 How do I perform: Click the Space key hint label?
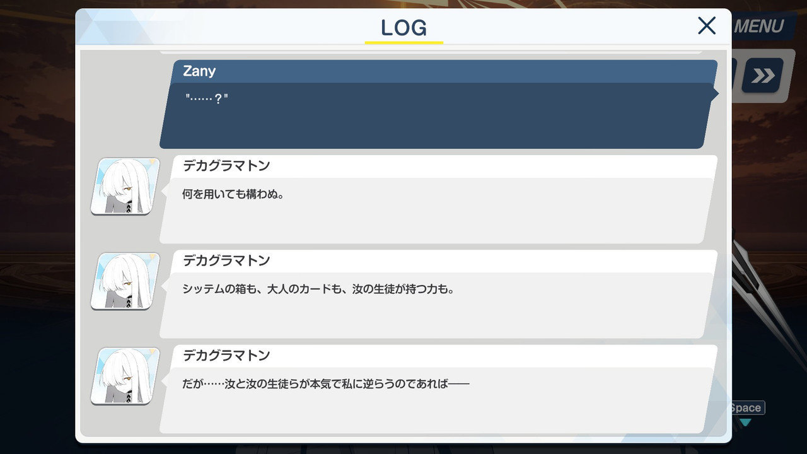(x=748, y=408)
